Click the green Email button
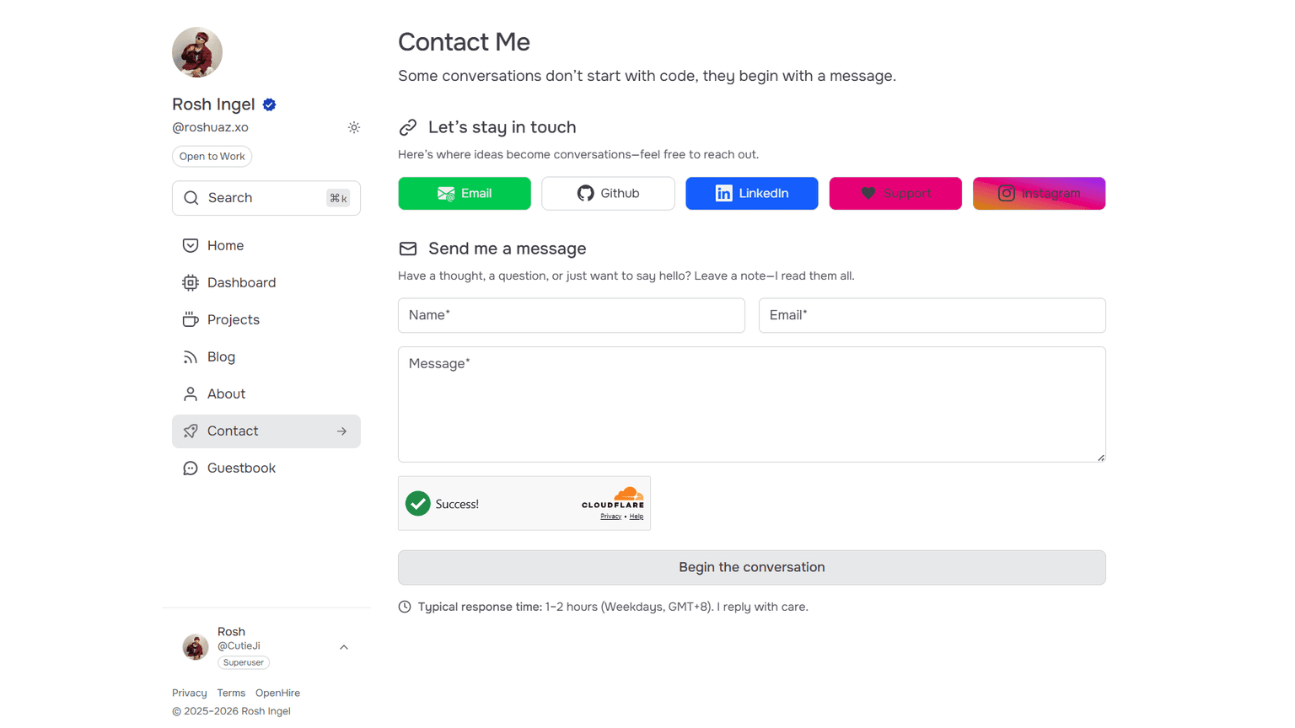Image resolution: width=1295 pixels, height=728 pixels. [465, 193]
